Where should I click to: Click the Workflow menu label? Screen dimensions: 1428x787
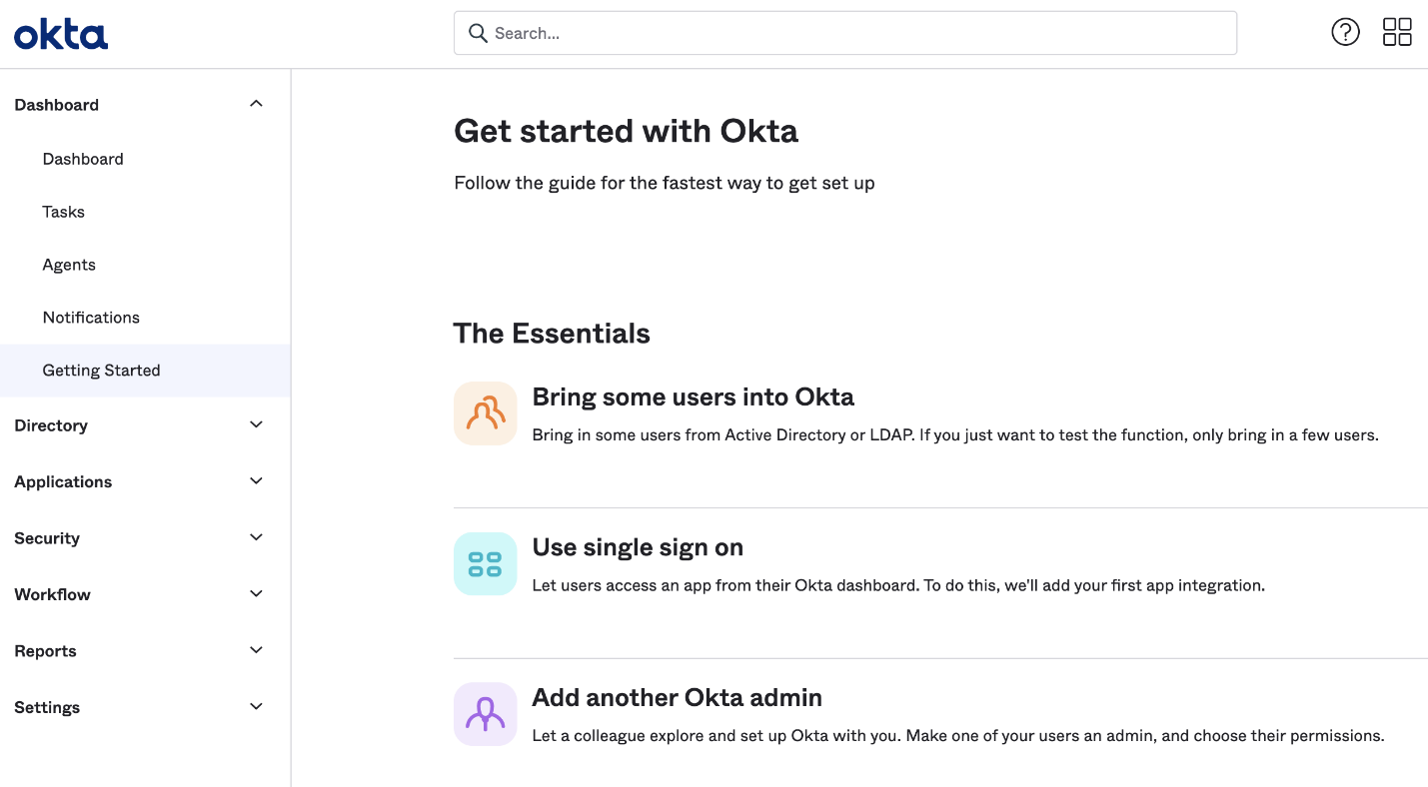[52, 594]
